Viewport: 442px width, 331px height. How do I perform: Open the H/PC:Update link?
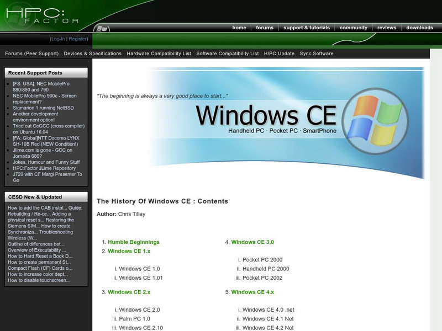click(279, 54)
